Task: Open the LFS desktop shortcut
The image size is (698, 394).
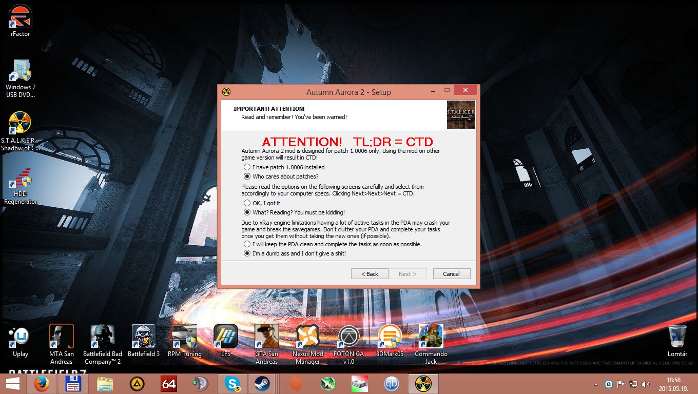Action: 226,341
